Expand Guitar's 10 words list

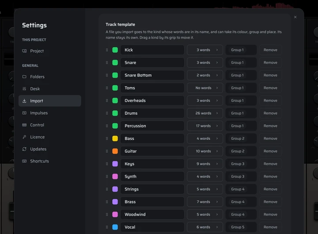tap(205, 151)
